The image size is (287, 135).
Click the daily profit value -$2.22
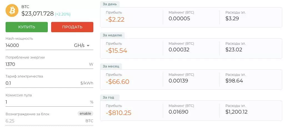115,20
